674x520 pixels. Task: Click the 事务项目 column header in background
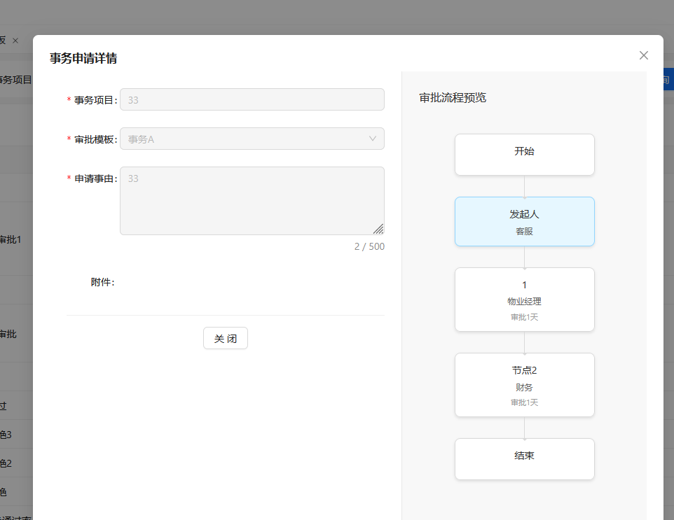(17, 80)
